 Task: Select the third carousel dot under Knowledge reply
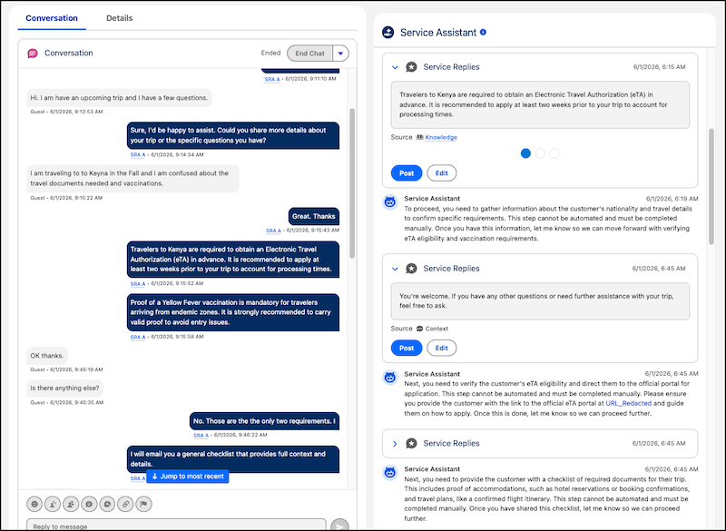[554, 153]
